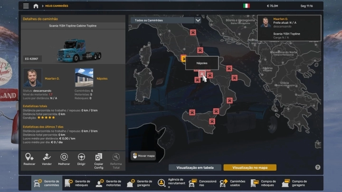Click the five-star Condição rating
Image resolution: width=342 pixels, height=192 pixels.
pyautogui.click(x=46, y=118)
